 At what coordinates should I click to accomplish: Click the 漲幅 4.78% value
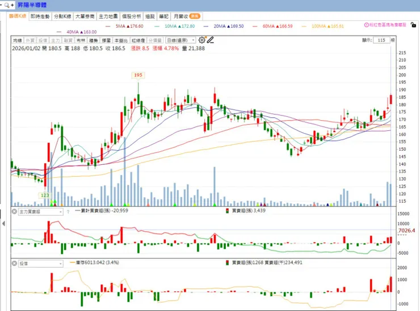click(x=166, y=48)
